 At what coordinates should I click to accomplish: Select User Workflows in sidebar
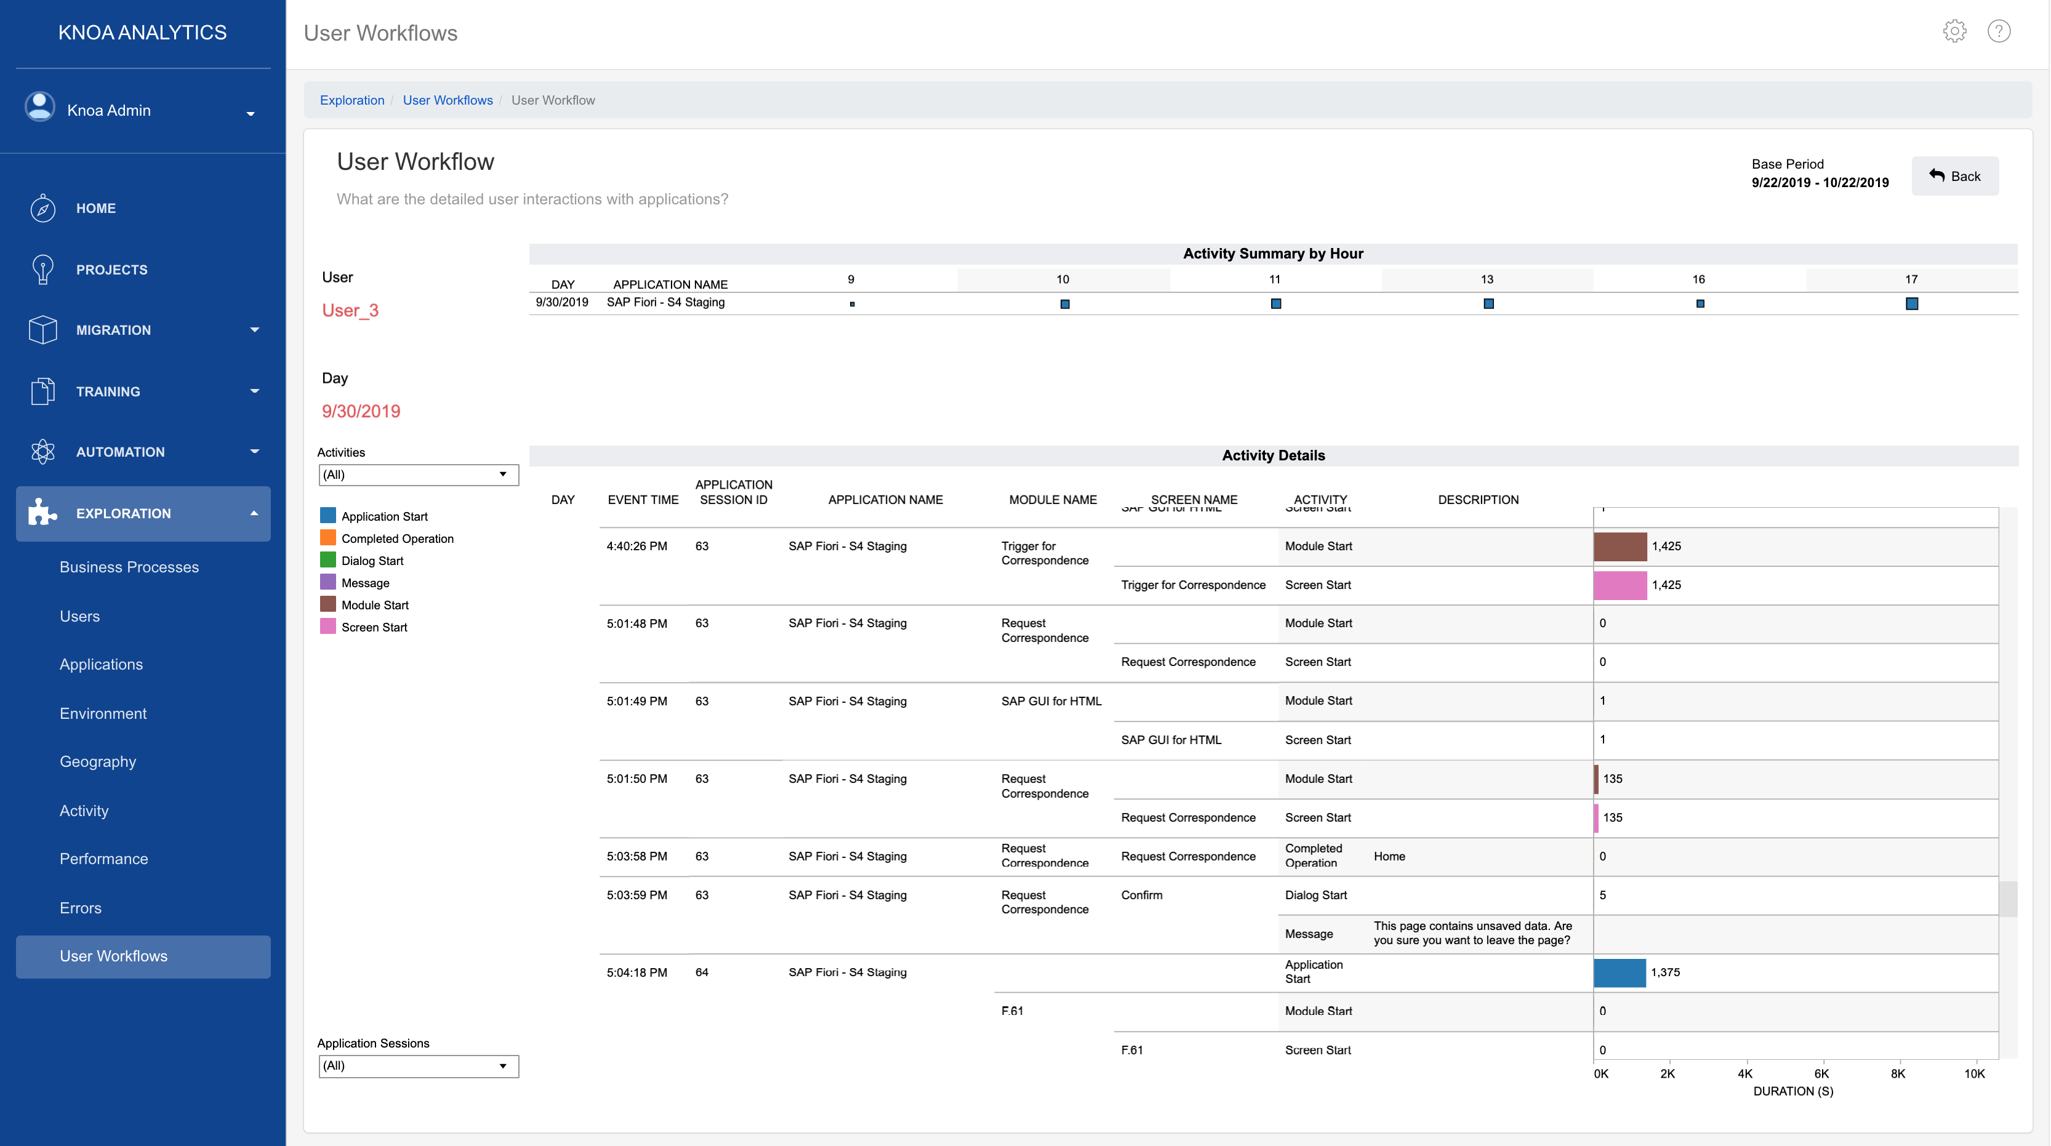[143, 956]
